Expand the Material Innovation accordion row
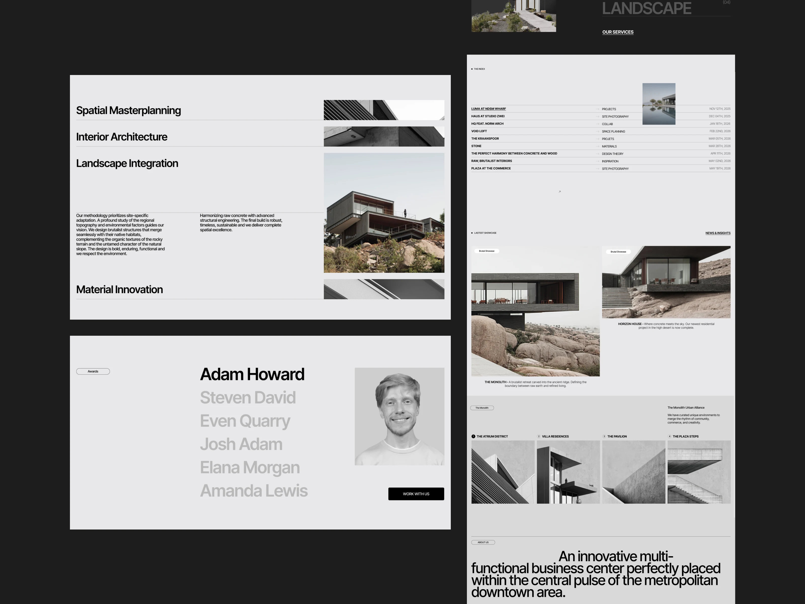Screen dimensions: 805x604 [119, 289]
